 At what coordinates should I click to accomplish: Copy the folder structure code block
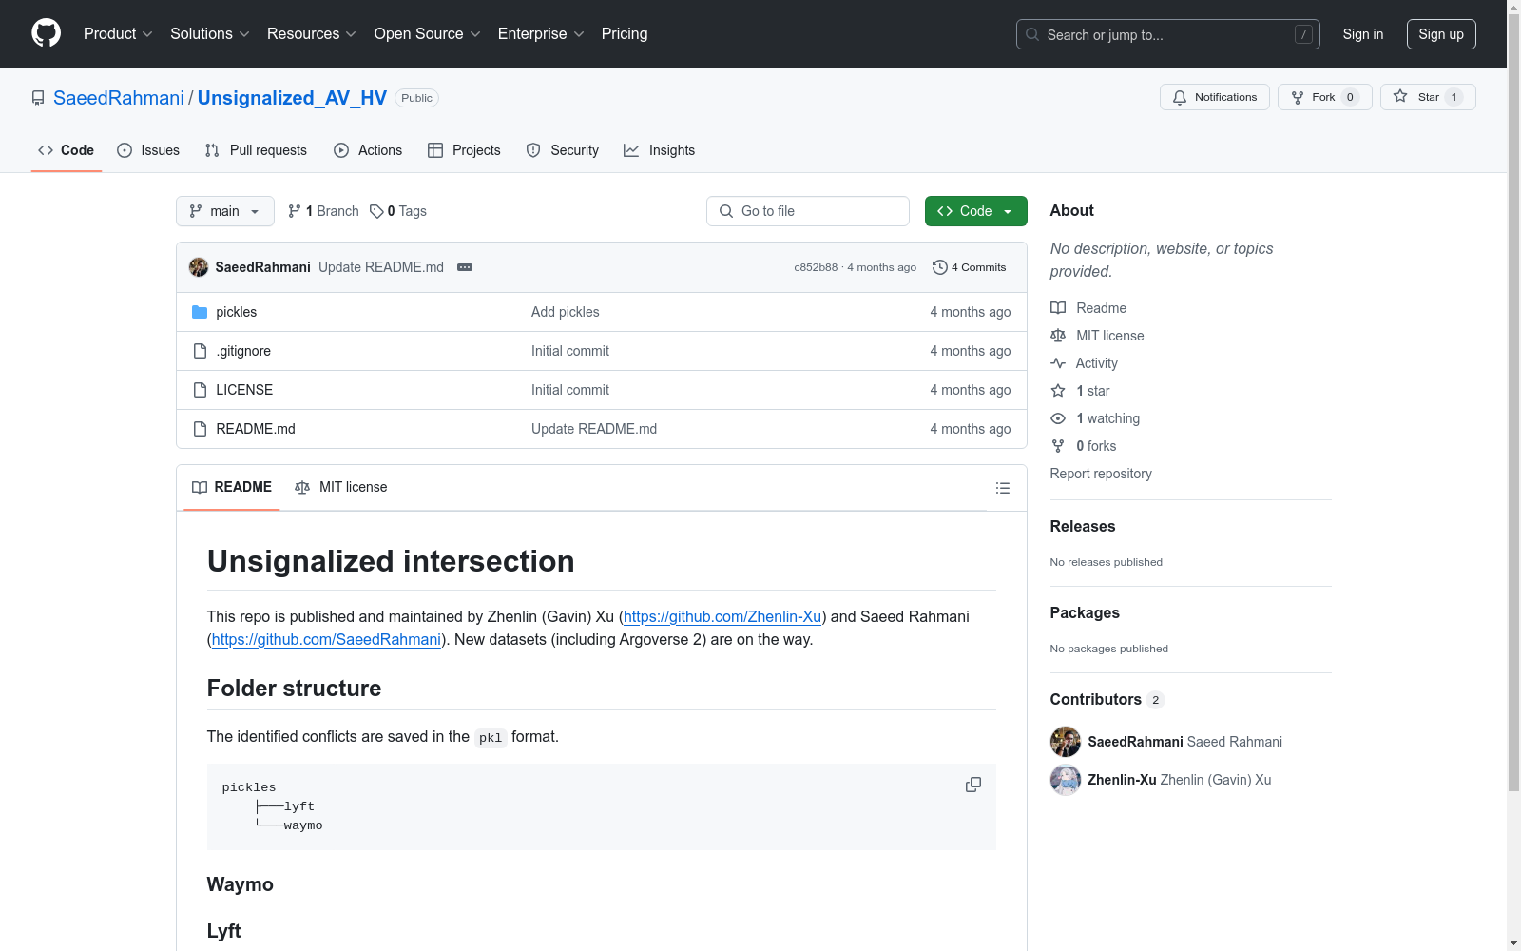click(972, 785)
